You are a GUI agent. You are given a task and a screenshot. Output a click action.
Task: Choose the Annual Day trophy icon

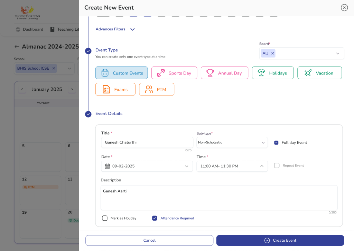(x=210, y=73)
